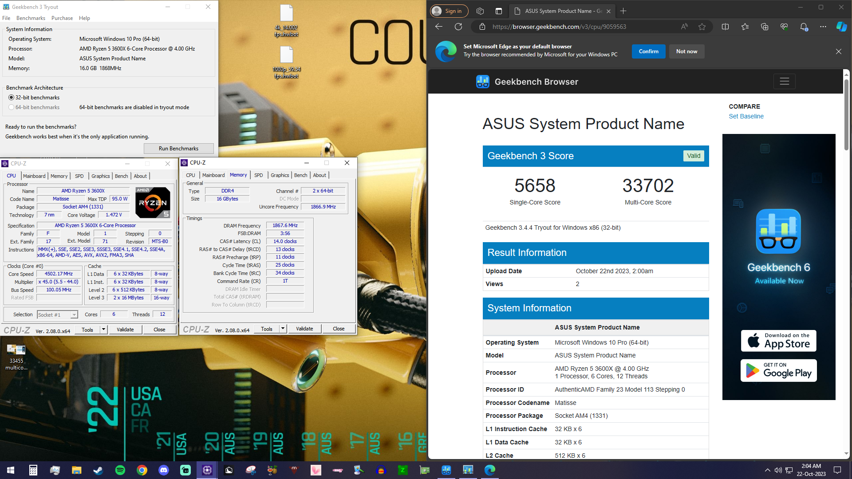The height and width of the screenshot is (479, 852).
Task: Open Google Chrome from the taskbar
Action: (142, 470)
